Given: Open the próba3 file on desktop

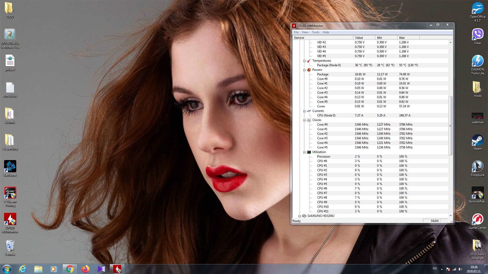Looking at the screenshot, I should [10, 63].
